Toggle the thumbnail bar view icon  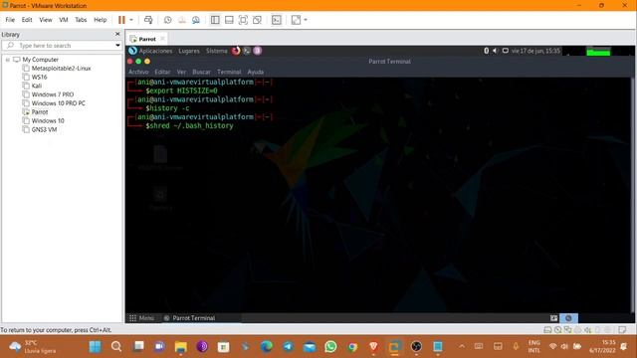click(229, 20)
